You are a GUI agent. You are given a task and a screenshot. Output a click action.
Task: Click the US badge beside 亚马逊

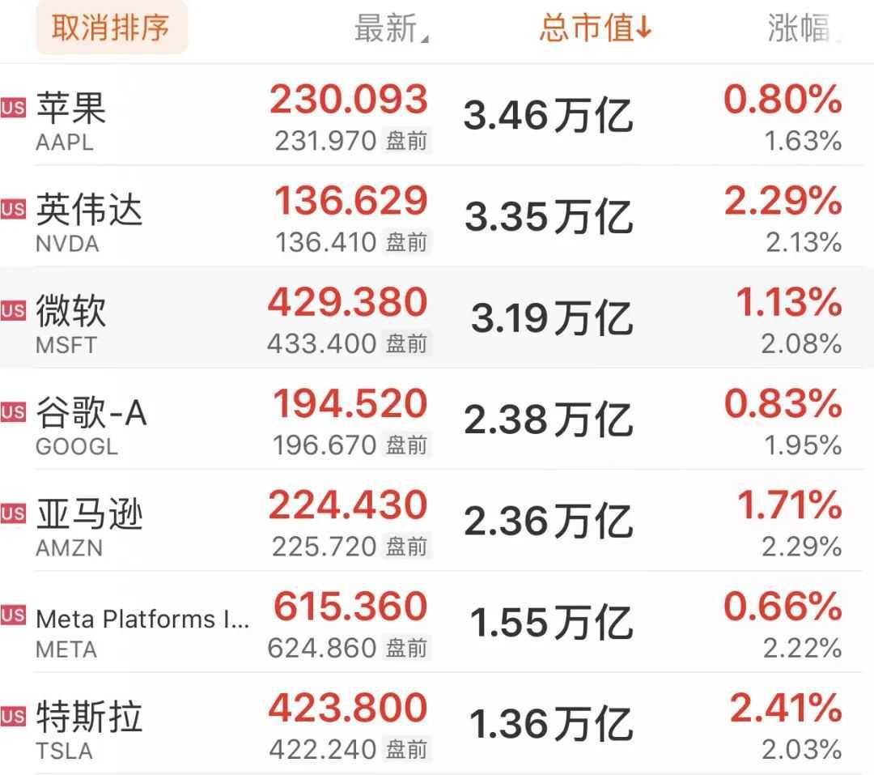(x=13, y=513)
